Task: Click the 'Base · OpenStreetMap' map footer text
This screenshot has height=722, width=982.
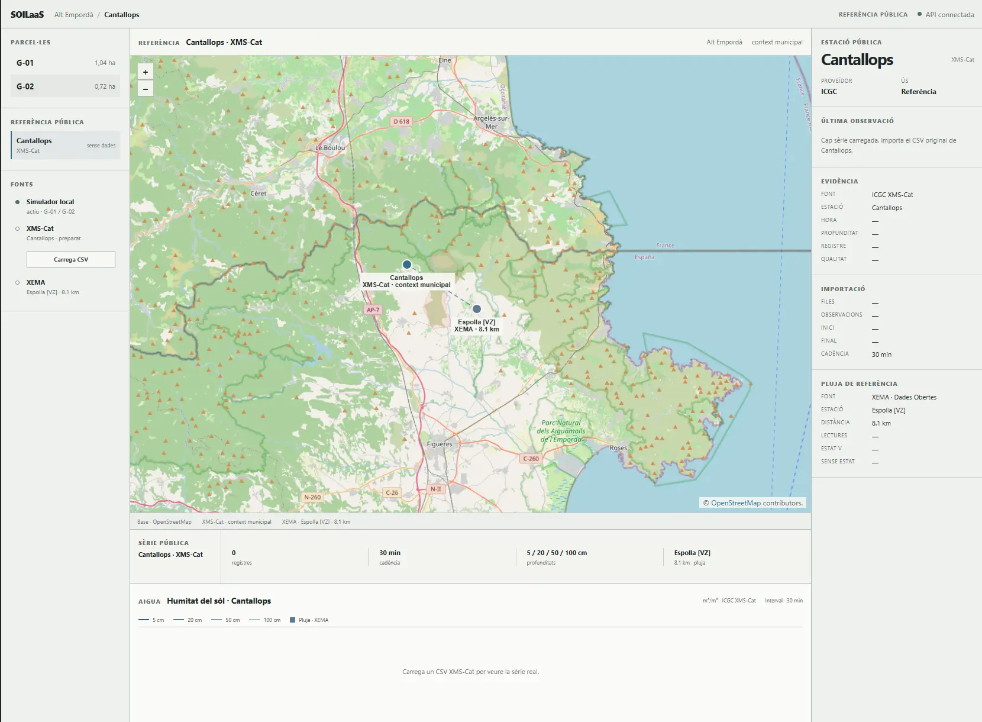Action: point(164,522)
